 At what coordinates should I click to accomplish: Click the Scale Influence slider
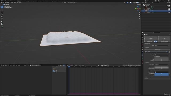click(x=161, y=74)
